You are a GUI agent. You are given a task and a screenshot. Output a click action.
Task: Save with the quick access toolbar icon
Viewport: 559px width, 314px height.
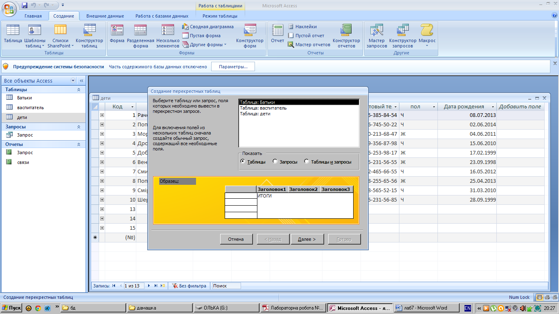click(x=25, y=5)
